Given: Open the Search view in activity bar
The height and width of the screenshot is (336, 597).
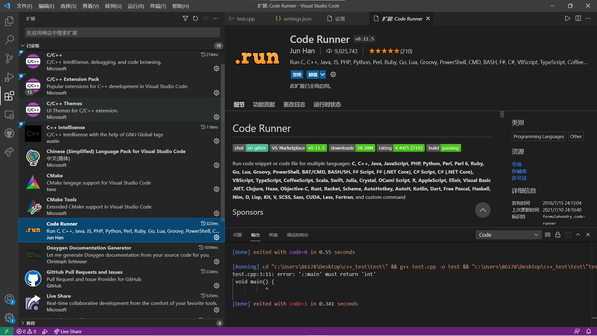Looking at the screenshot, I should 9,40.
